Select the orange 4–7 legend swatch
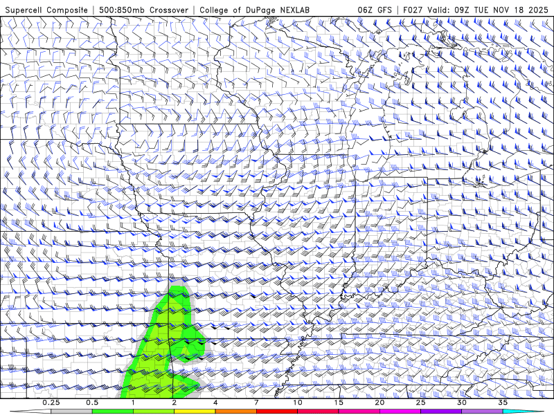Viewport: 554px width, 415px height. pyautogui.click(x=235, y=412)
